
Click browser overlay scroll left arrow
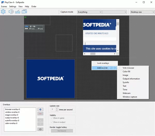tap(84, 54)
